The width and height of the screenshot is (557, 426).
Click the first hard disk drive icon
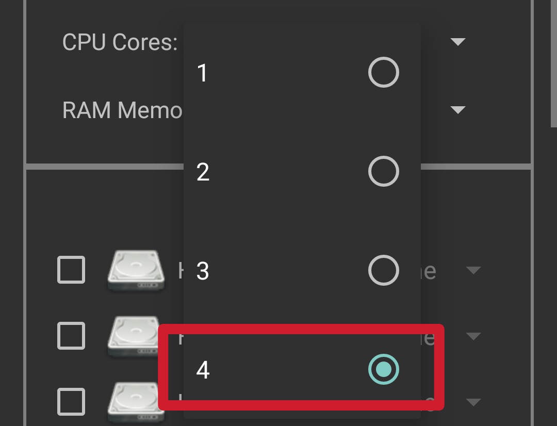pos(136,271)
